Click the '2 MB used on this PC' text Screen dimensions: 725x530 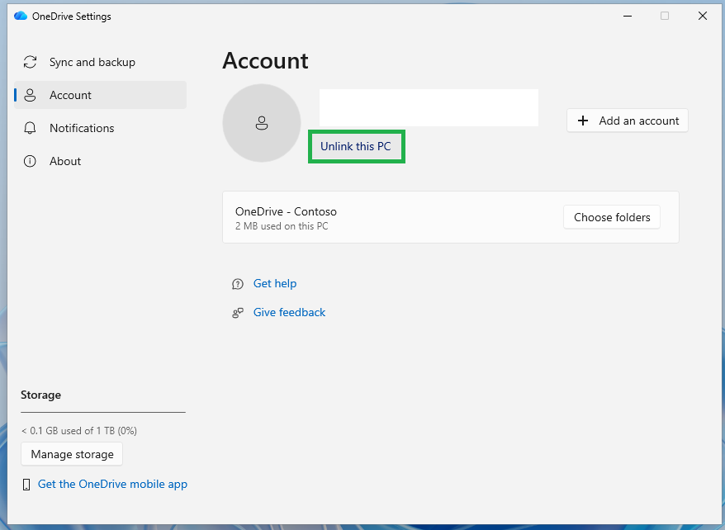pyautogui.click(x=282, y=226)
